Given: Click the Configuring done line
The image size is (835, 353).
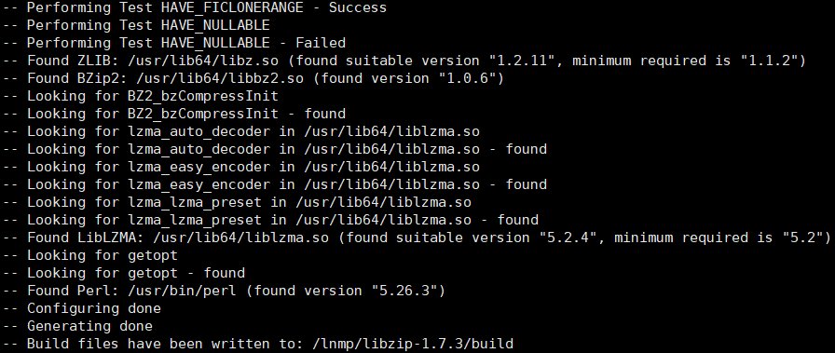Looking at the screenshot, I should (82, 308).
